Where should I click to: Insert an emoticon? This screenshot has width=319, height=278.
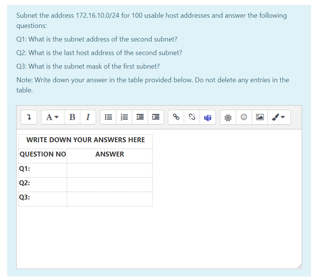[x=244, y=117]
